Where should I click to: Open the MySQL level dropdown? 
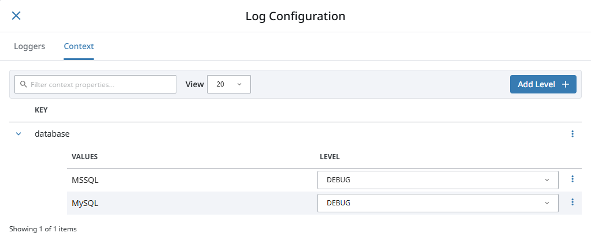tap(438, 203)
